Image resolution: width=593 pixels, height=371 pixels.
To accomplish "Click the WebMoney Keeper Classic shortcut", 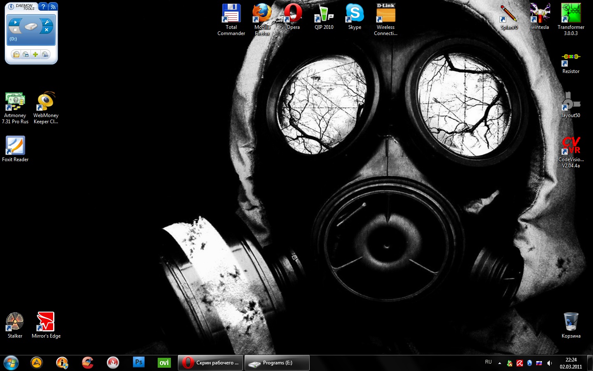I will point(46,108).
